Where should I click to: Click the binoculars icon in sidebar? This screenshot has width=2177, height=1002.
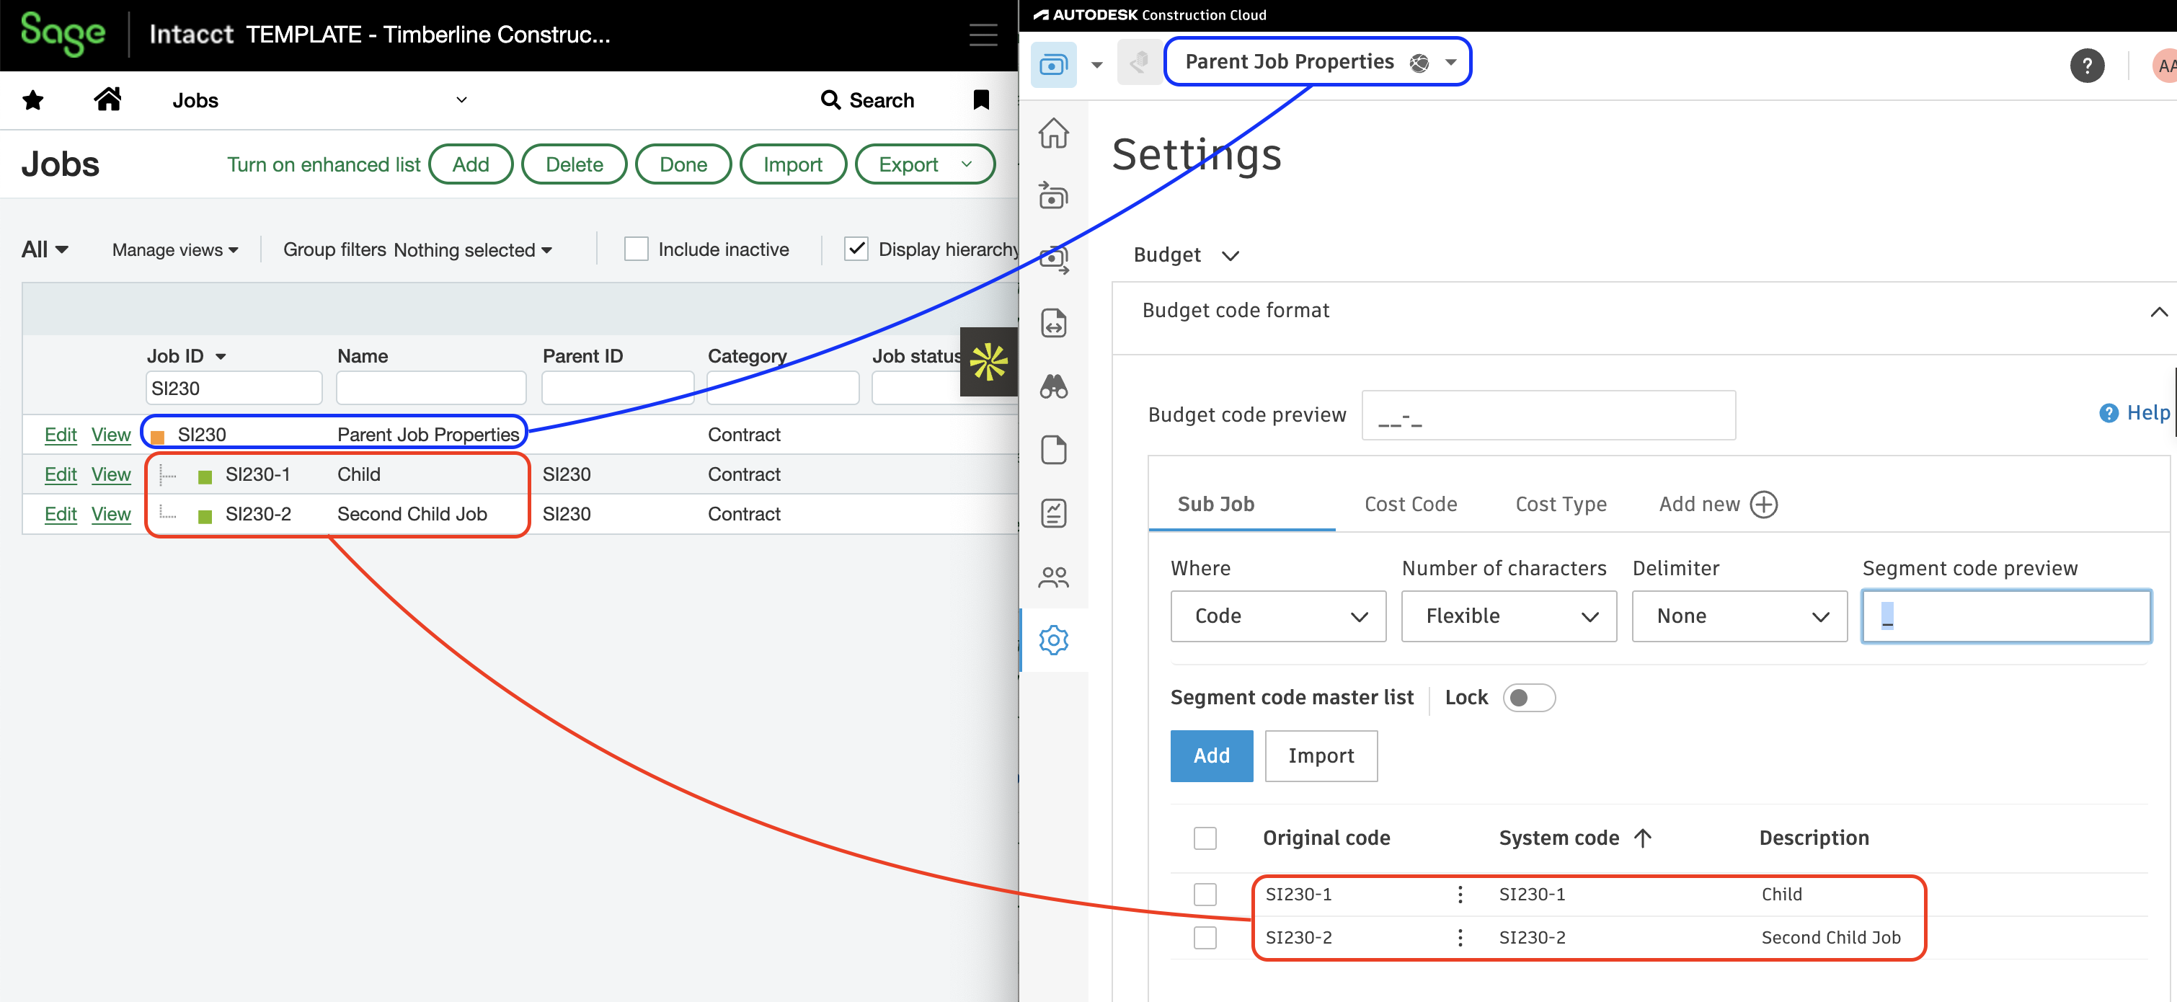coord(1053,386)
